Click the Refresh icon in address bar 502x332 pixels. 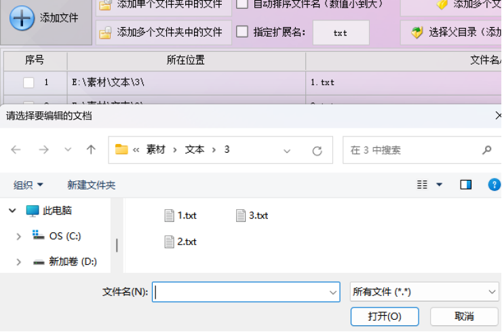(317, 151)
